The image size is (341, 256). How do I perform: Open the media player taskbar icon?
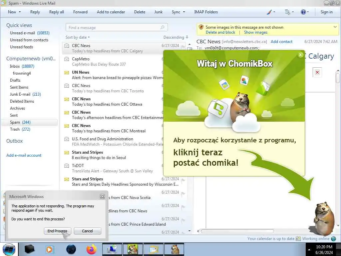coord(49,249)
